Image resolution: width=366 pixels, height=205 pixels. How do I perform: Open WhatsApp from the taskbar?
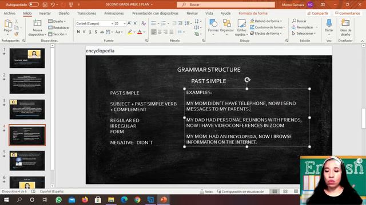pyautogui.click(x=58, y=200)
